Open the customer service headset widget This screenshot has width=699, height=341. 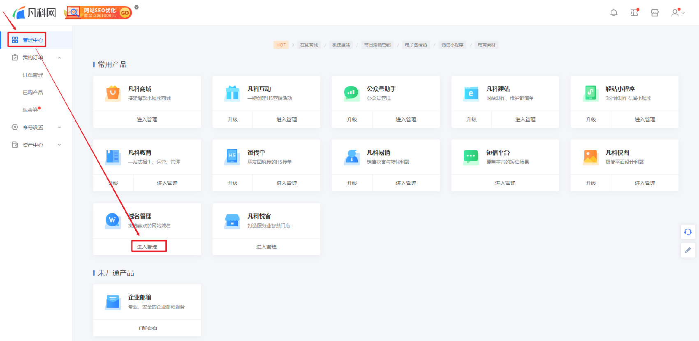[688, 232]
